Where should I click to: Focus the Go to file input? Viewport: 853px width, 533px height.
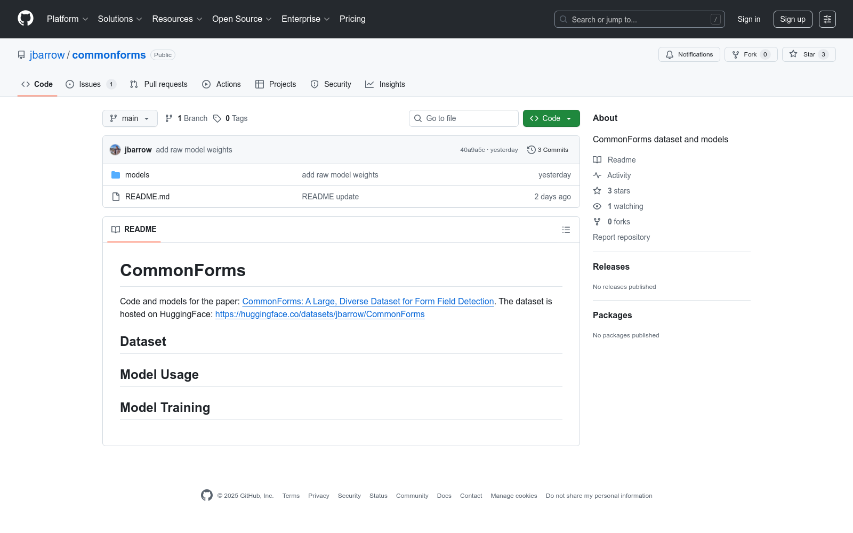(x=464, y=118)
